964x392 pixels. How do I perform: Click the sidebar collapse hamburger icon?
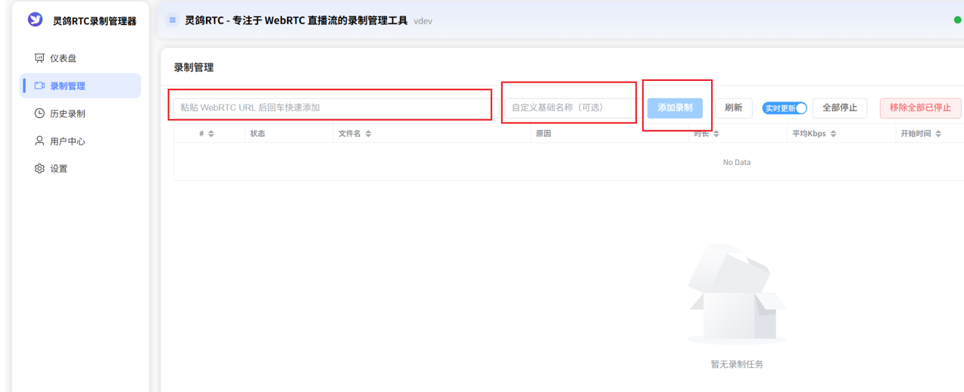(172, 20)
